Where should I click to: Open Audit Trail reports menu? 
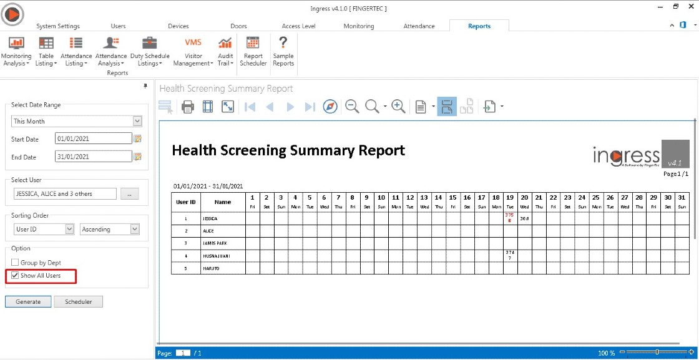coord(225,52)
